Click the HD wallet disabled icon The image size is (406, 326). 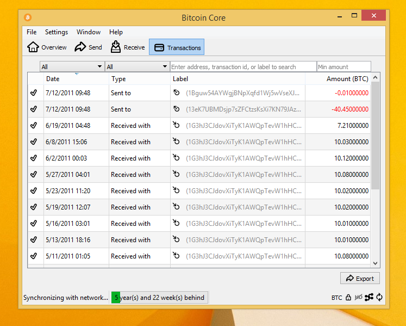tap(358, 297)
